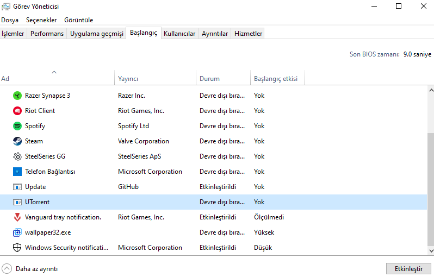Click the SteelSeries GG icon
The width and height of the screenshot is (434, 277).
(x=17, y=156)
